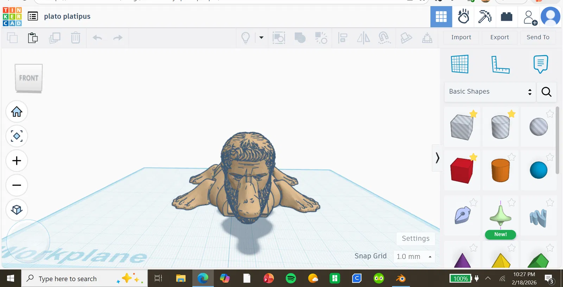Click the FRONT view cube
The width and height of the screenshot is (563, 287).
click(29, 78)
